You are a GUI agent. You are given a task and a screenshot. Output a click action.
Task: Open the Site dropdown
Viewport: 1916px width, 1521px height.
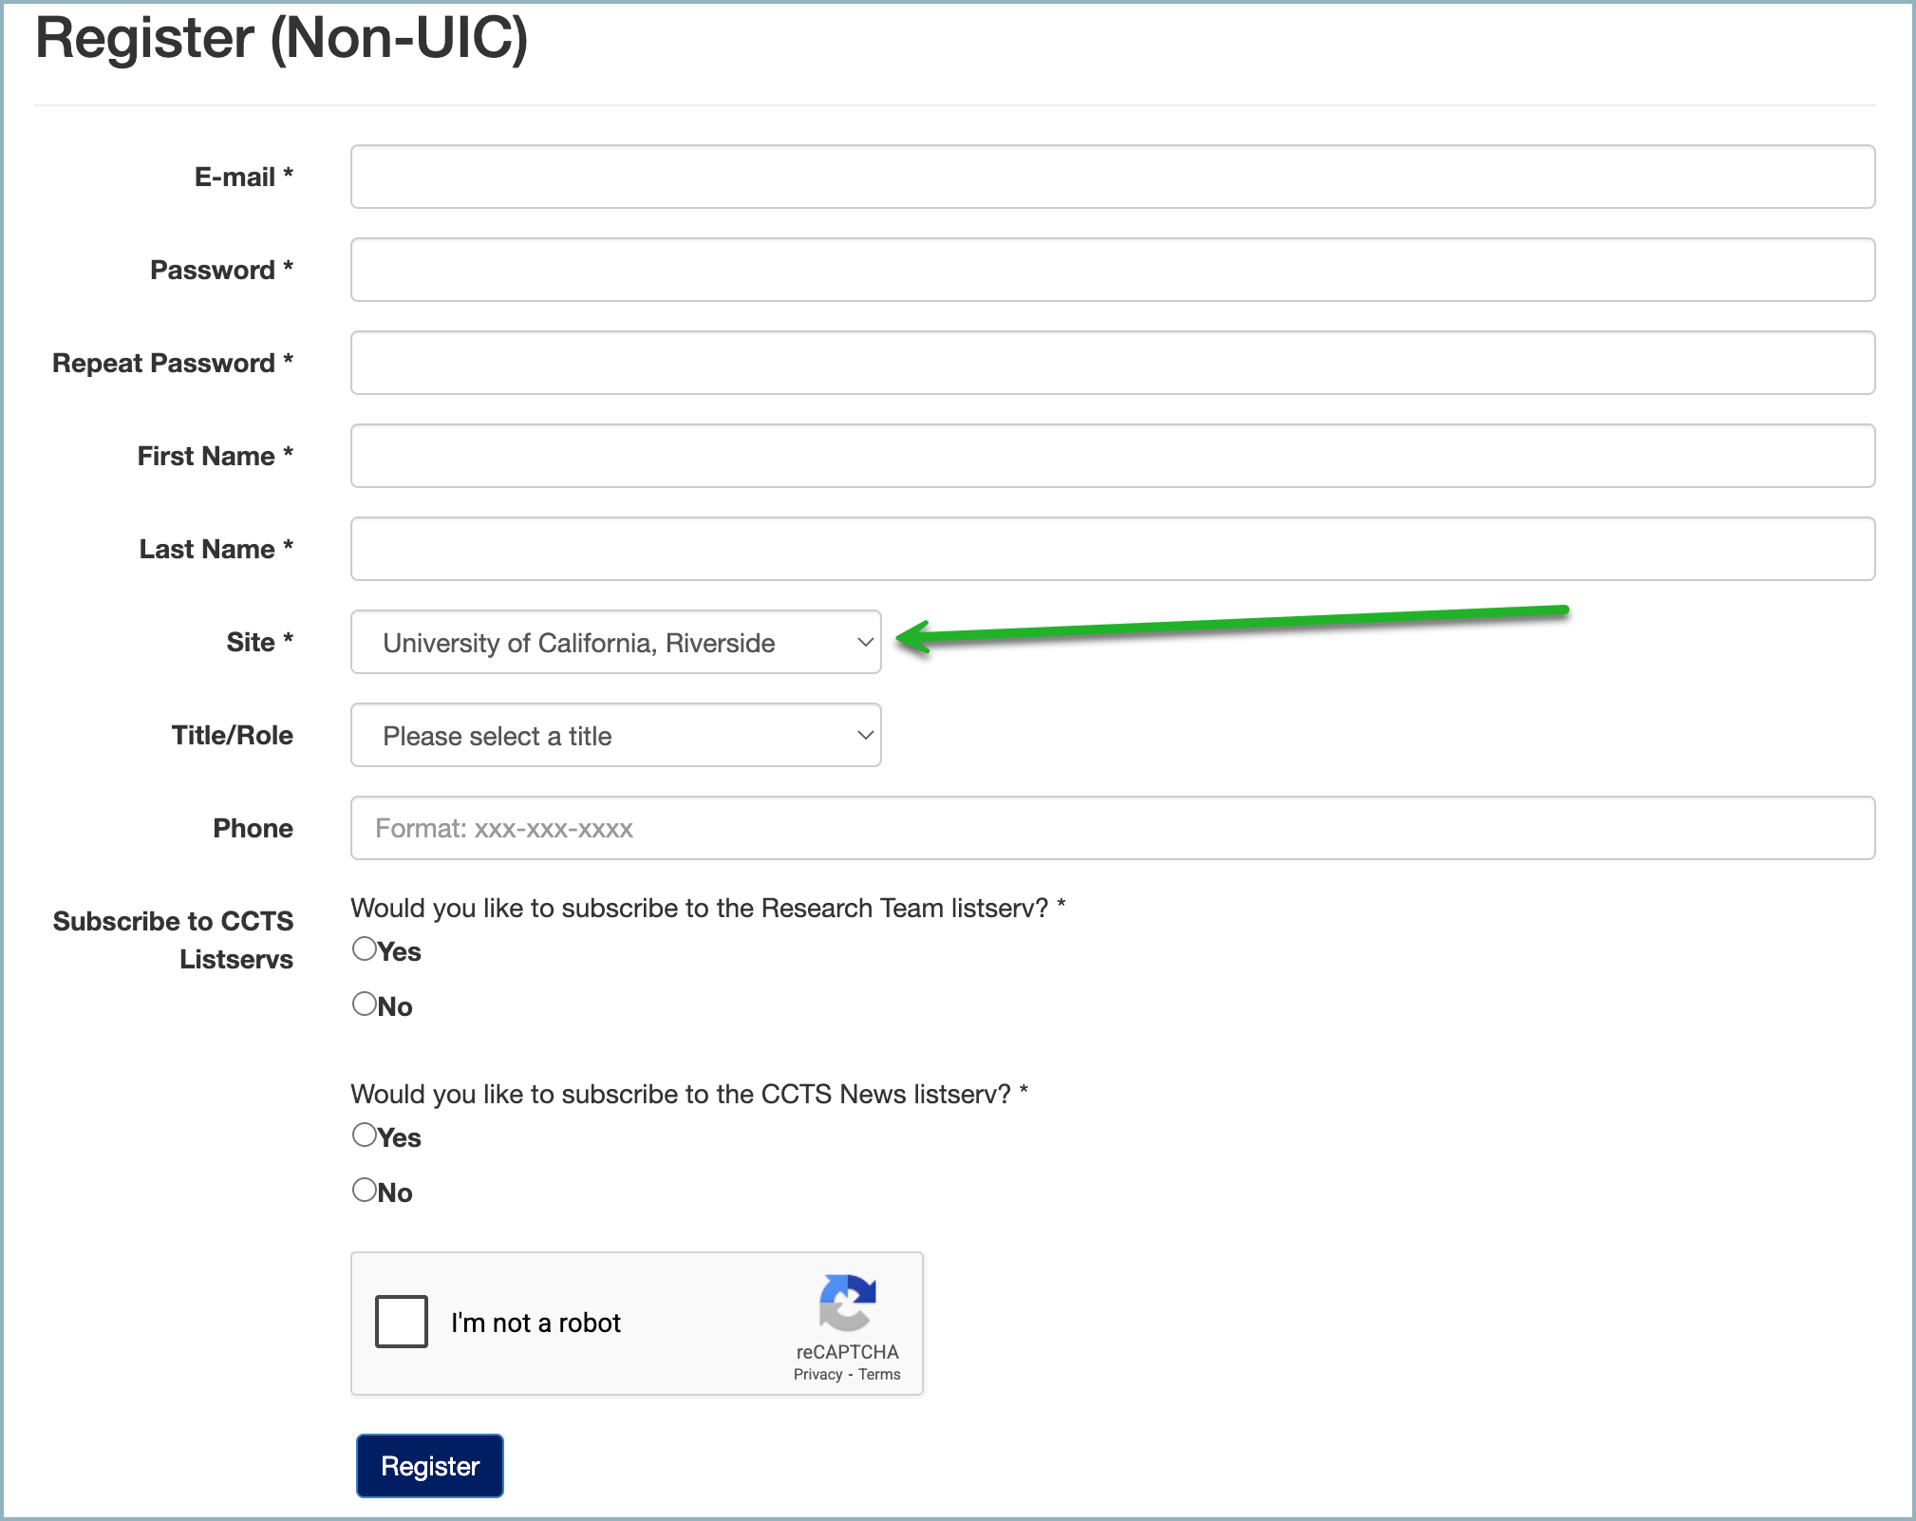click(615, 642)
